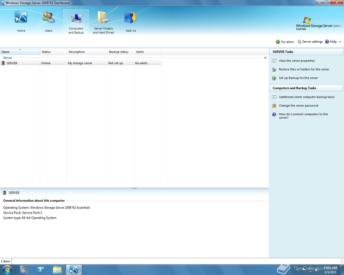Sort by the Backup status column header
The width and height of the screenshot is (344, 275).
(x=121, y=52)
